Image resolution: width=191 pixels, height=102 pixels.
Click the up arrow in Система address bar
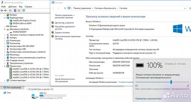pos(65,8)
